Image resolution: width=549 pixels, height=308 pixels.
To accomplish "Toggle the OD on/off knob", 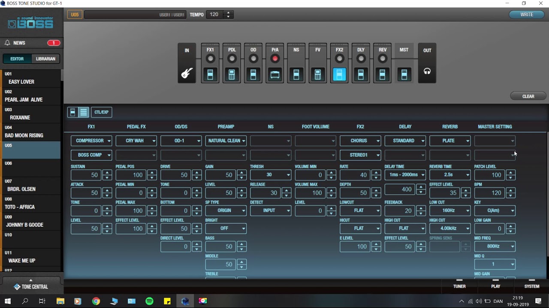I will coord(253,59).
